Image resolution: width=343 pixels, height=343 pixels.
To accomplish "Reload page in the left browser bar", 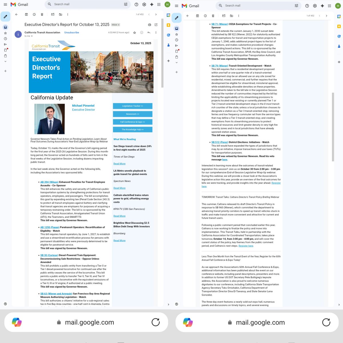I will coord(155,322).
